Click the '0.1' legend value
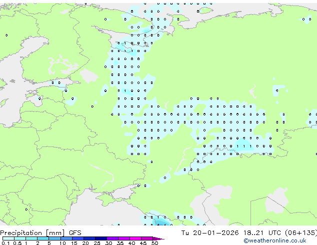 5,243
